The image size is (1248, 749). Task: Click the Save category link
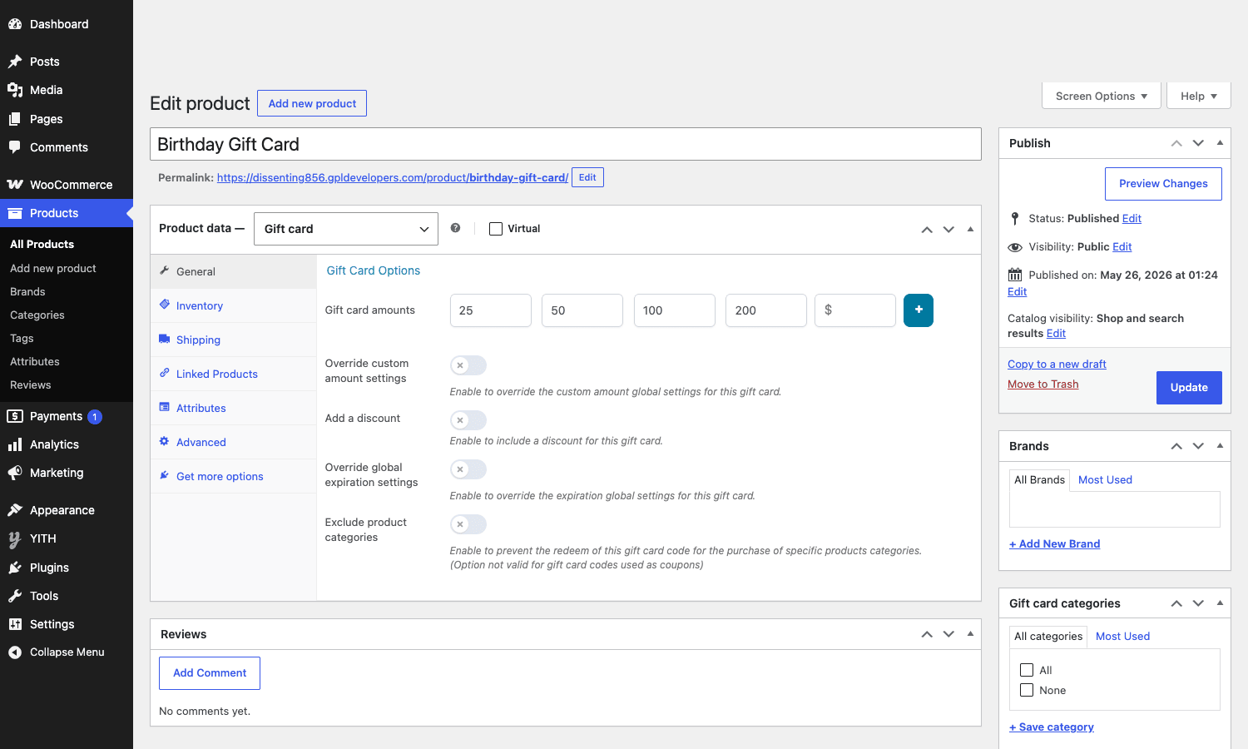pos(1051,727)
